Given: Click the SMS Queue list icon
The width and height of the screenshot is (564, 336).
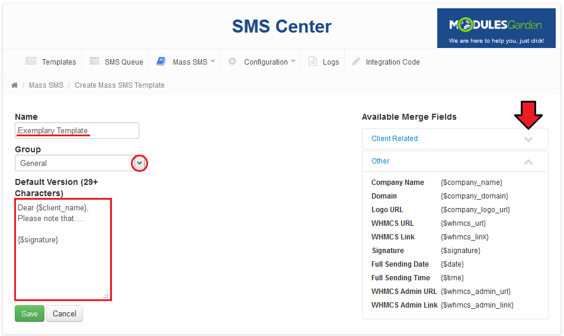Looking at the screenshot, I should (x=94, y=61).
